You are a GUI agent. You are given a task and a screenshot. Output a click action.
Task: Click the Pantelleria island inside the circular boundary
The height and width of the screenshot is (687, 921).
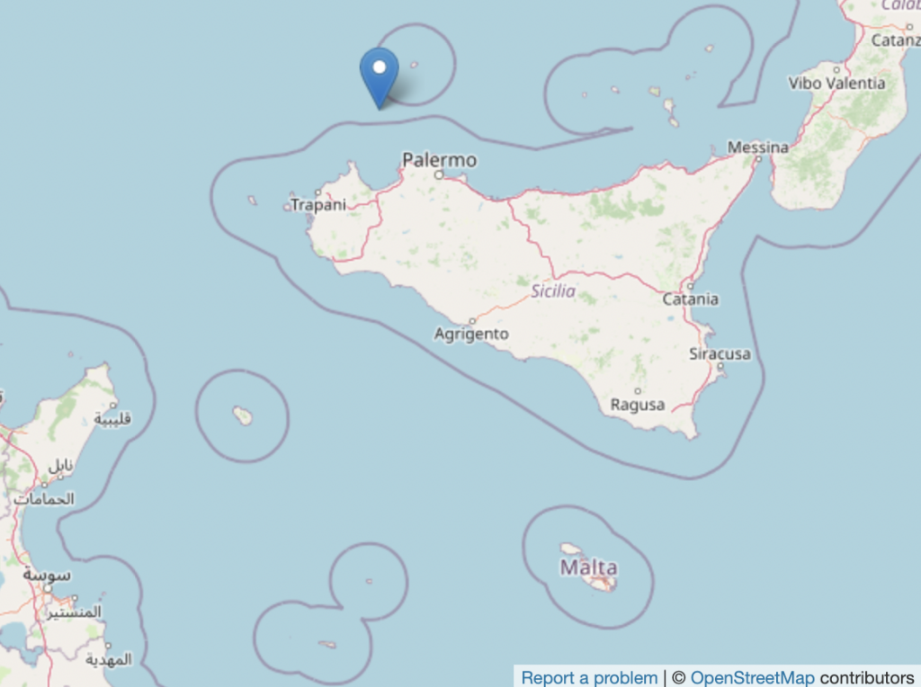click(x=243, y=415)
